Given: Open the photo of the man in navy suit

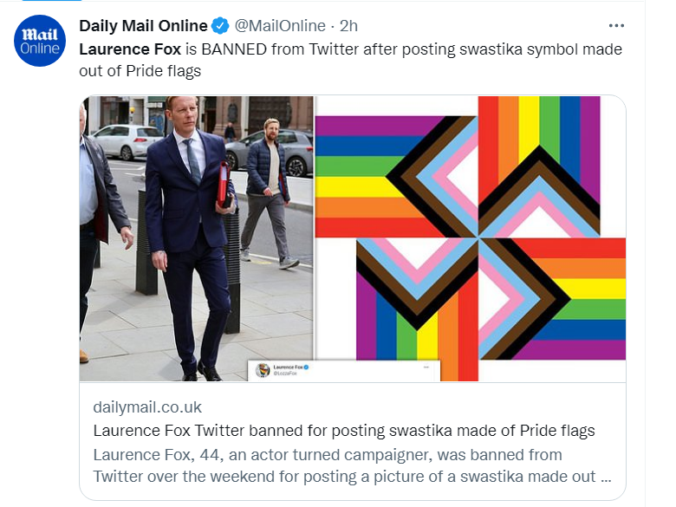Looking at the screenshot, I should click(196, 238).
